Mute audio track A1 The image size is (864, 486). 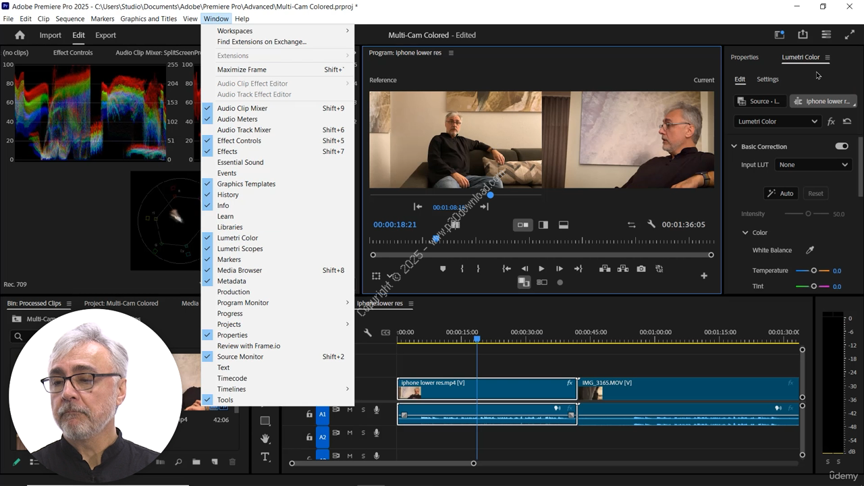tap(350, 410)
